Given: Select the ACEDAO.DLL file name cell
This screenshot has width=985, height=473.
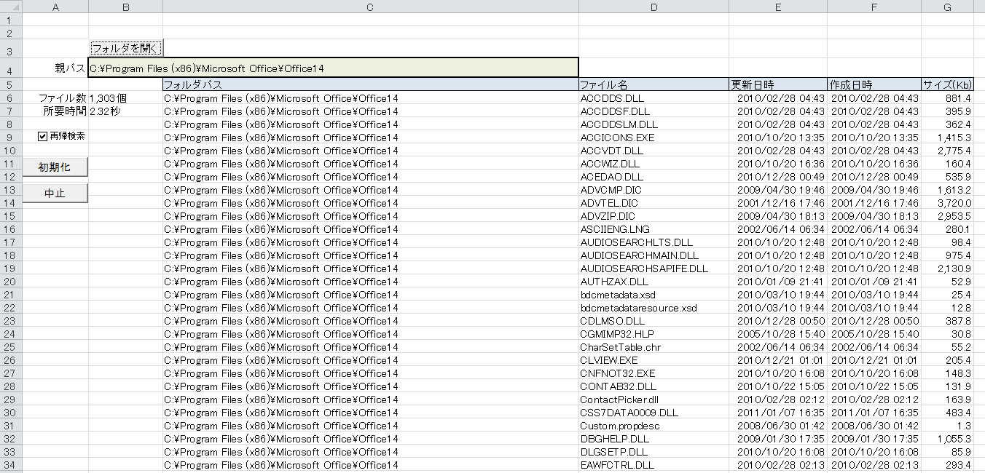Looking at the screenshot, I should [x=654, y=176].
